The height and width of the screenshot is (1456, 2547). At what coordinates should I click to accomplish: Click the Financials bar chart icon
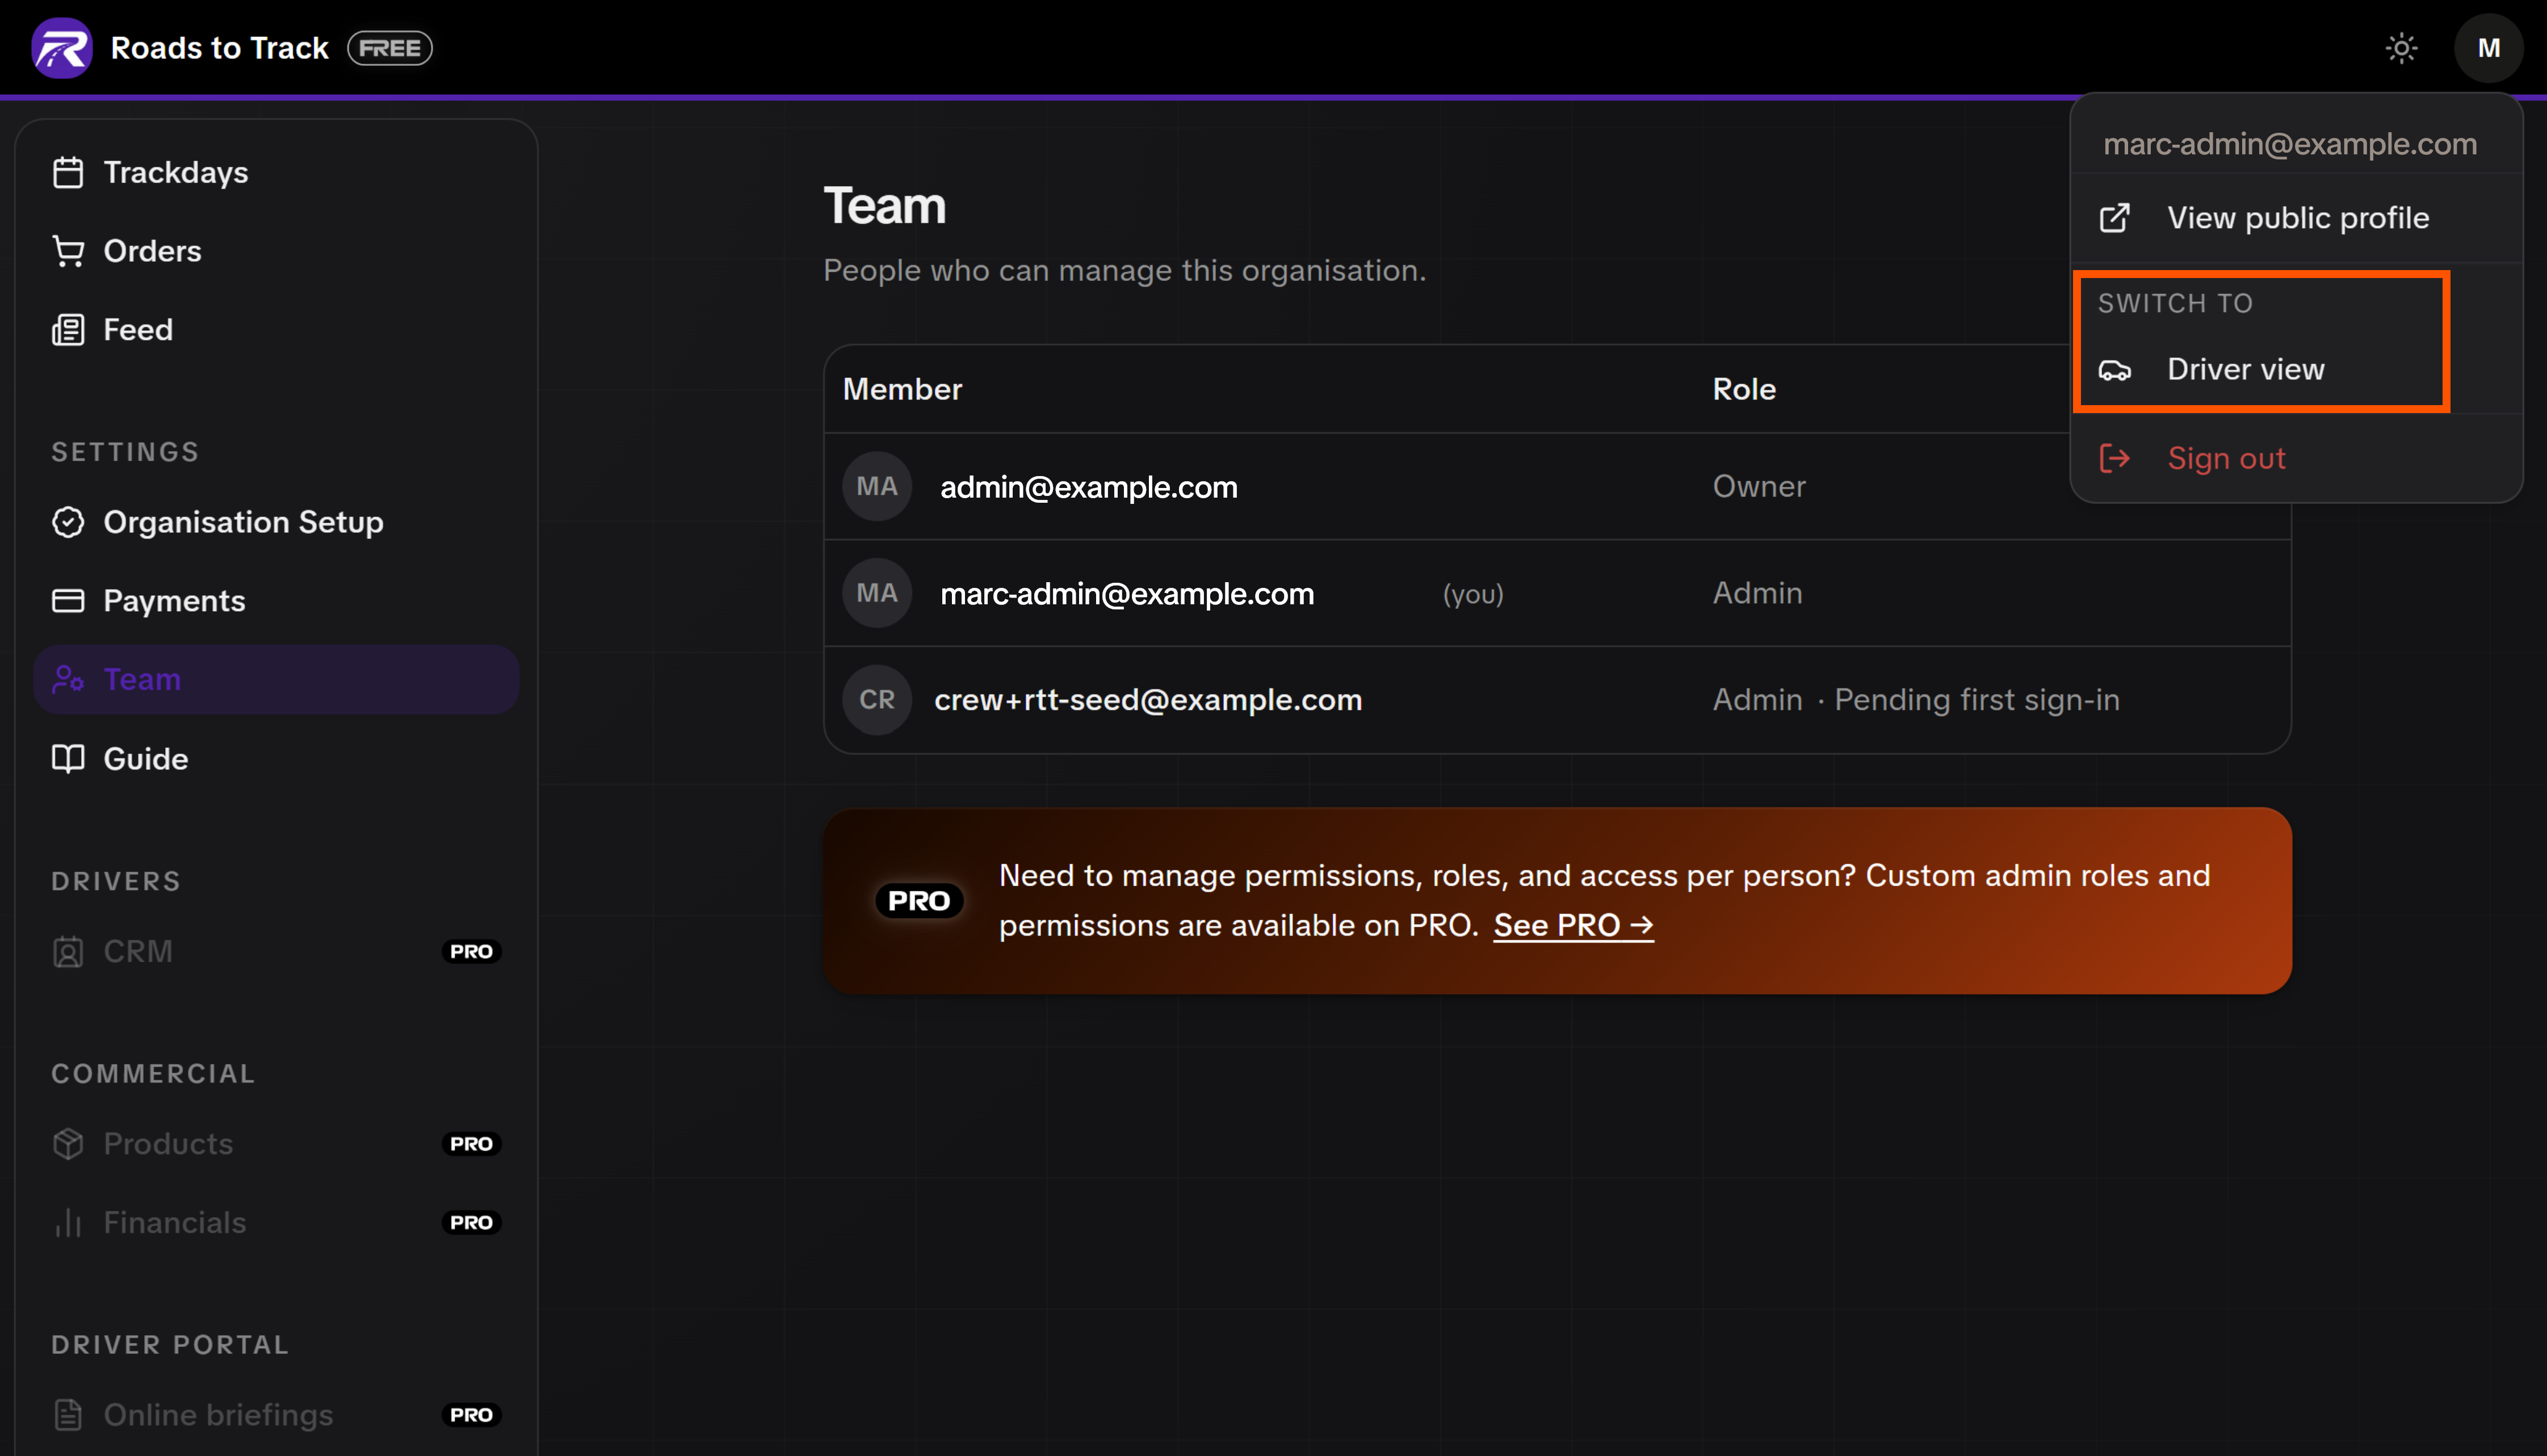(67, 1223)
